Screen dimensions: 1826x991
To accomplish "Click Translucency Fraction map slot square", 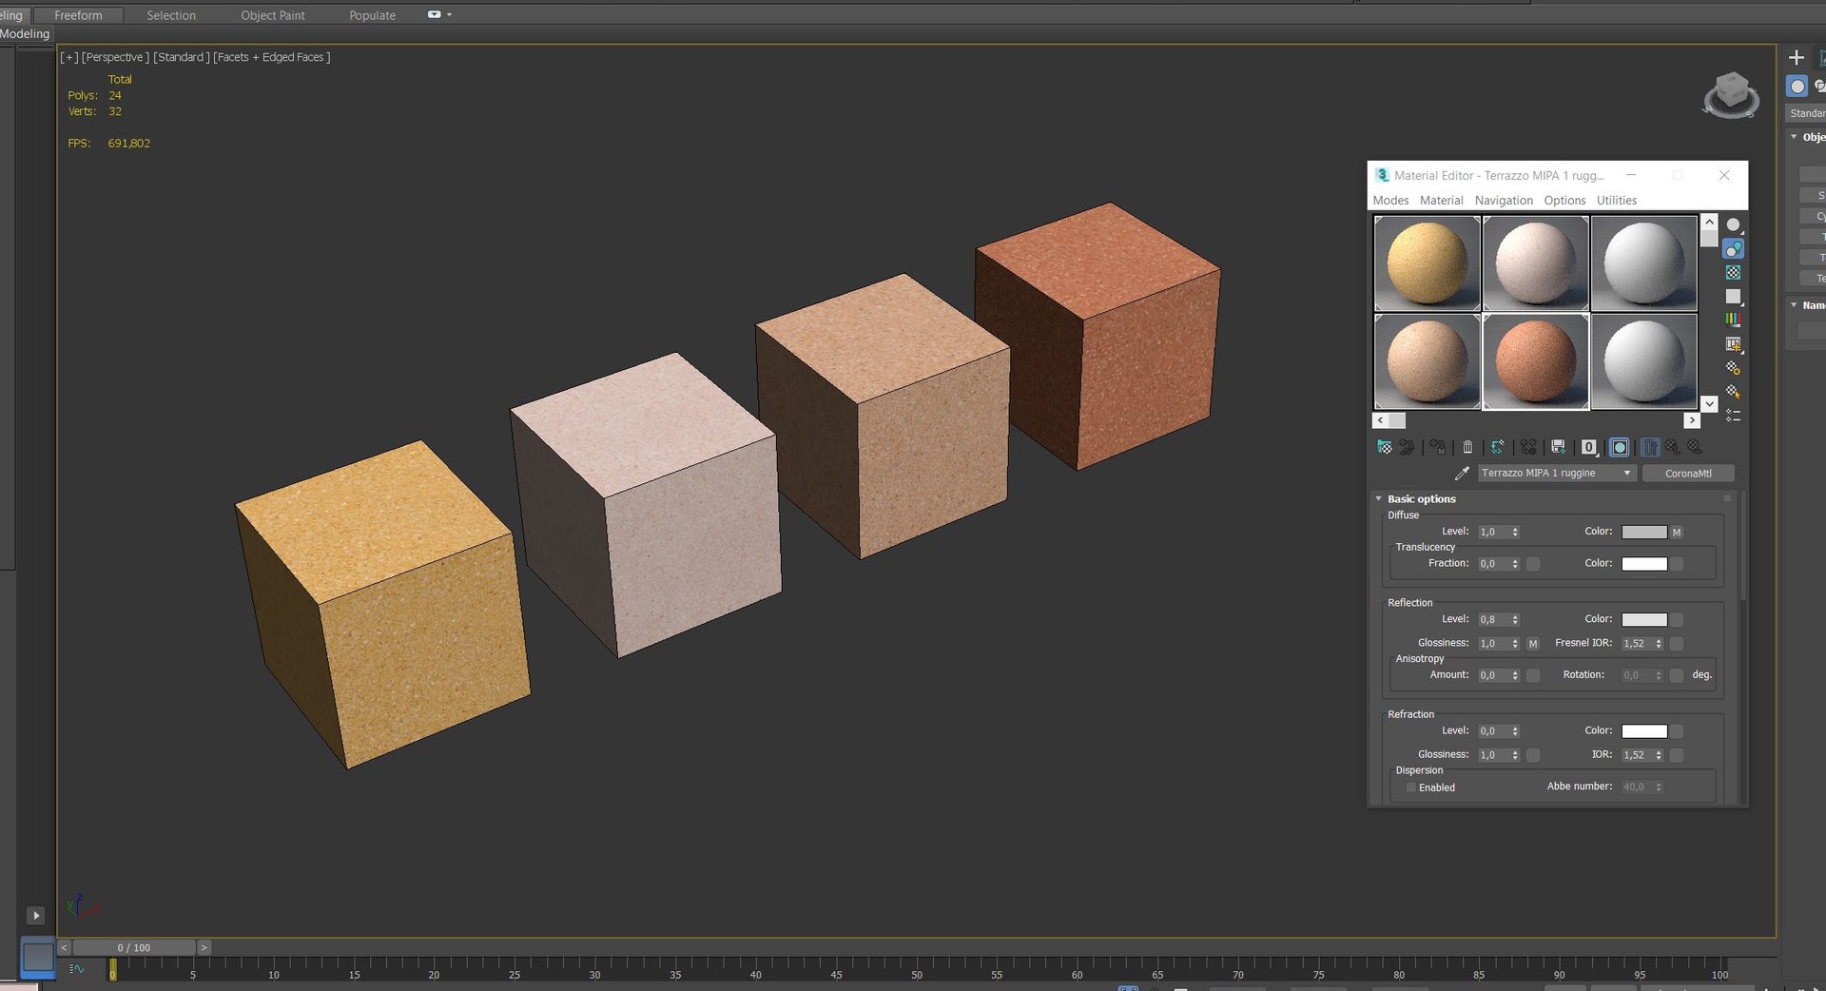I will [x=1533, y=564].
